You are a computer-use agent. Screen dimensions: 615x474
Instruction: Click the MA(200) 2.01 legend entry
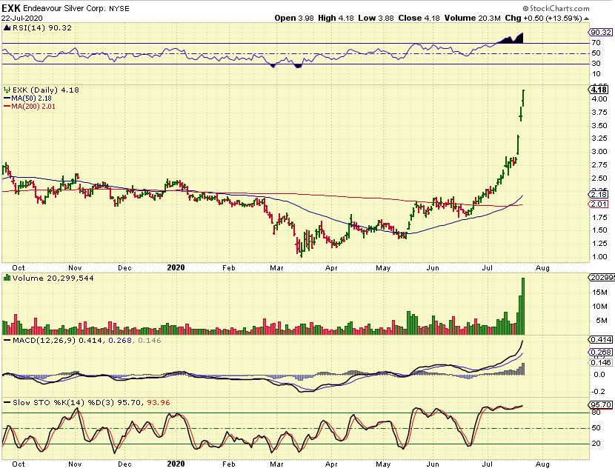coord(33,106)
